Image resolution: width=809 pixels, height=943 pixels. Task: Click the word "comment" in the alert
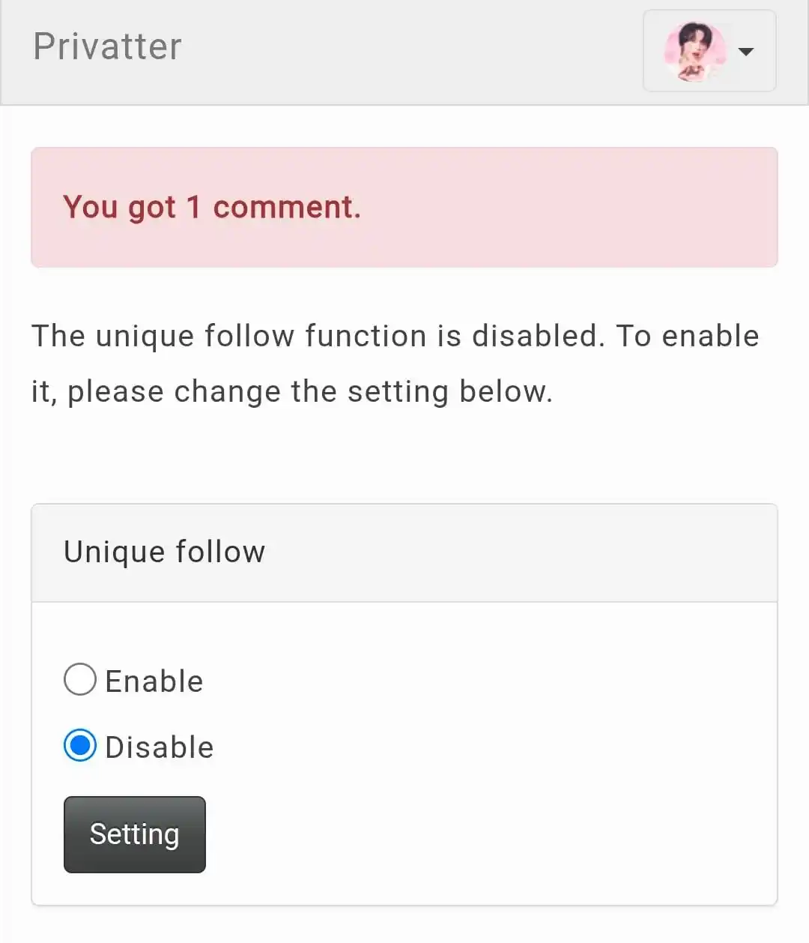[286, 207]
